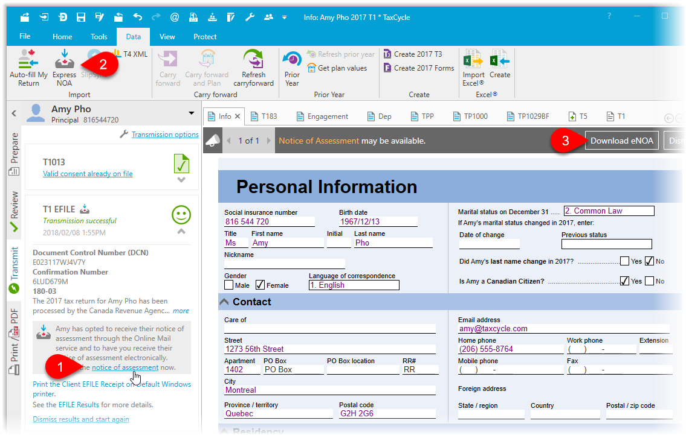Open Marital status Common Law dropdown

coord(609,211)
